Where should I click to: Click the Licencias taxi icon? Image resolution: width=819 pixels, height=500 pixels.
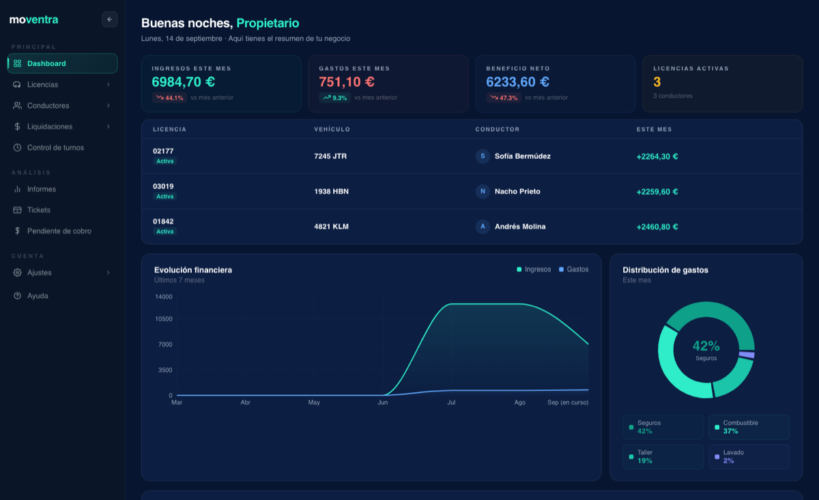click(18, 85)
